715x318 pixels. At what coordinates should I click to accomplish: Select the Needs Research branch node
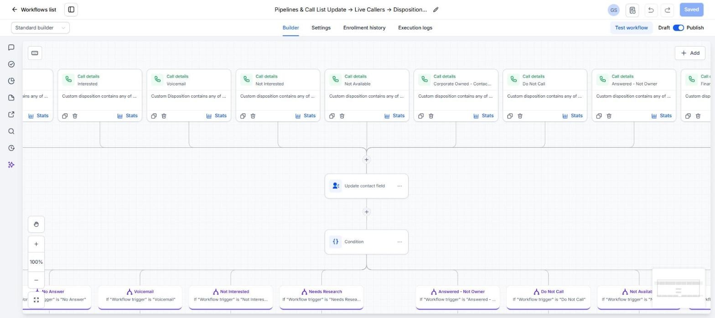point(321,297)
